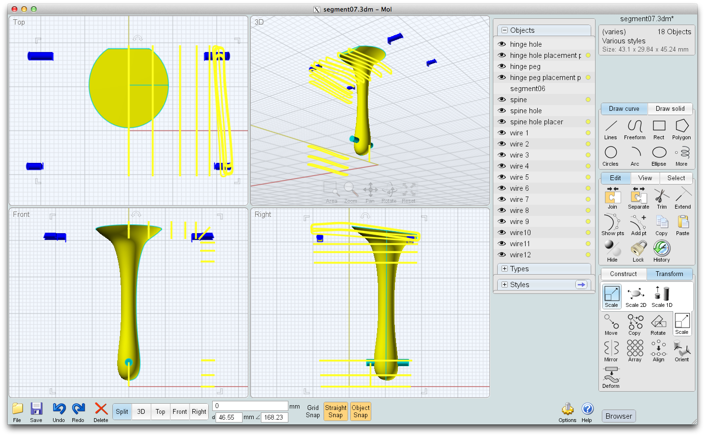Activate the Extend tool
The height and width of the screenshot is (436, 705).
pyautogui.click(x=683, y=198)
